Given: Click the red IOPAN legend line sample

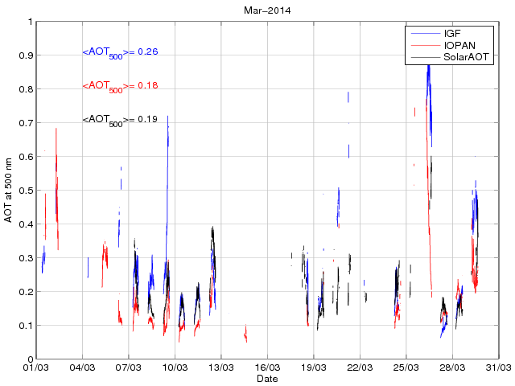Looking at the screenshot, I should coord(426,45).
